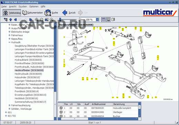Open the Hilfe menu

tap(43, 7)
